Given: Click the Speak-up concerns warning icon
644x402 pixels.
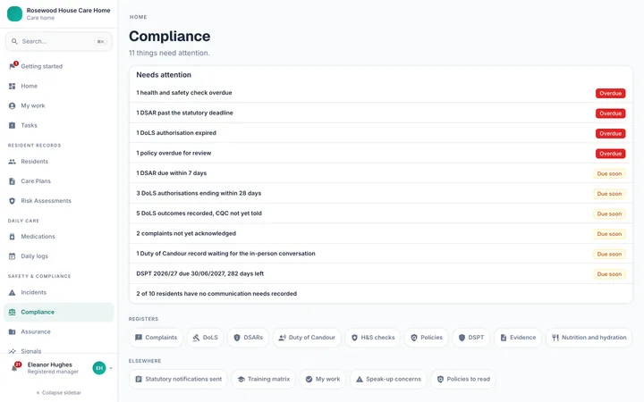Looking at the screenshot, I should 360,380.
